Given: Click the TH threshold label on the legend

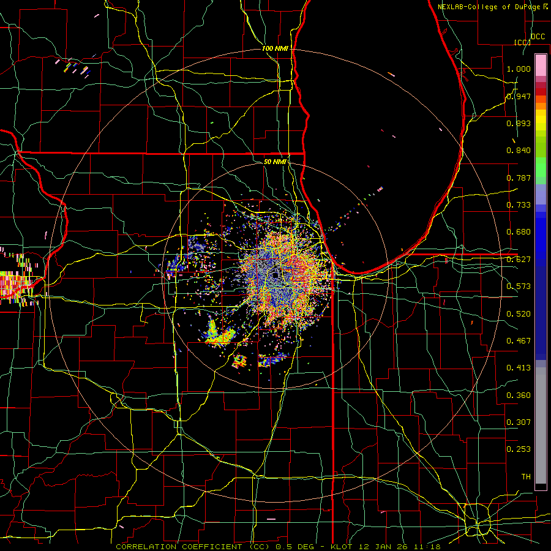Looking at the screenshot, I should [526, 477].
